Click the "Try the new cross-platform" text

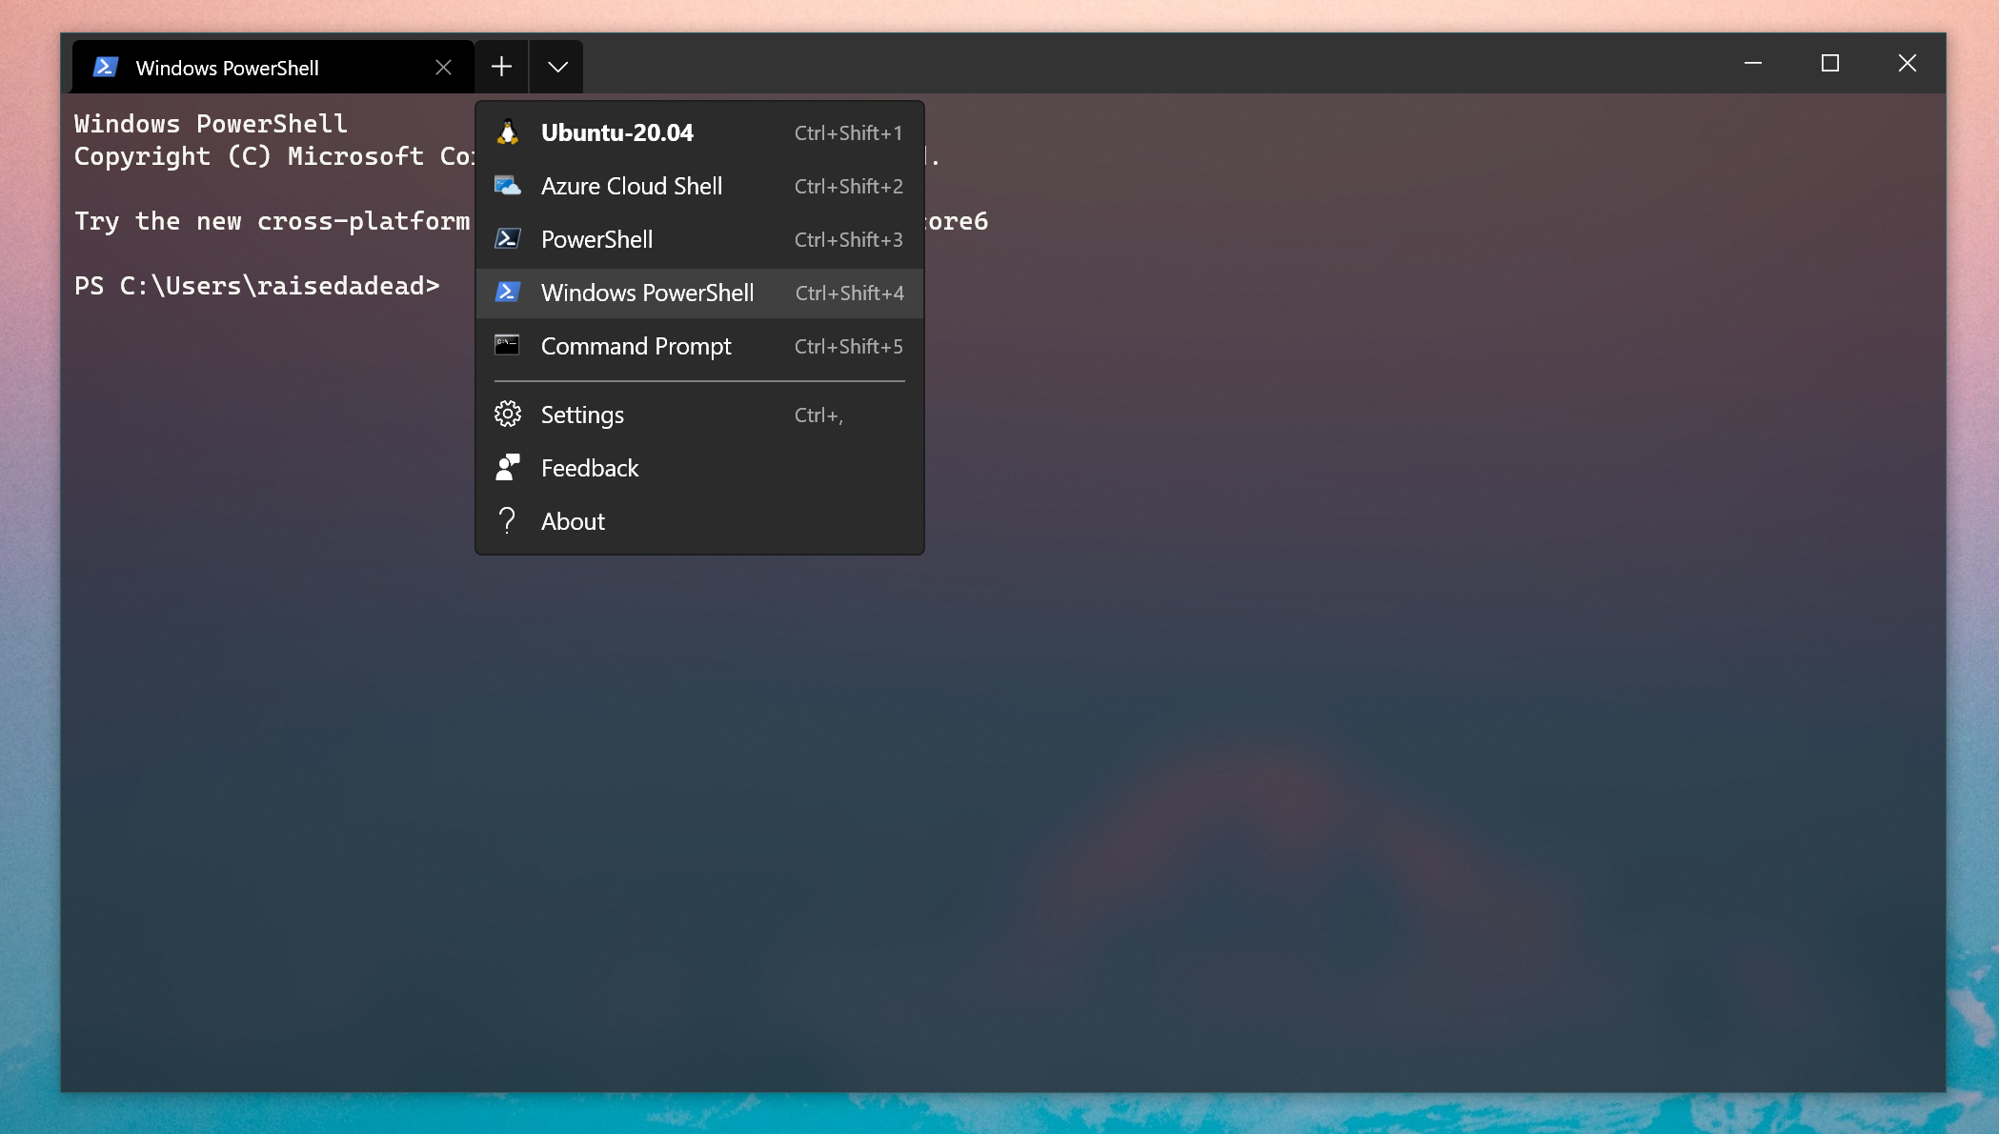click(273, 221)
